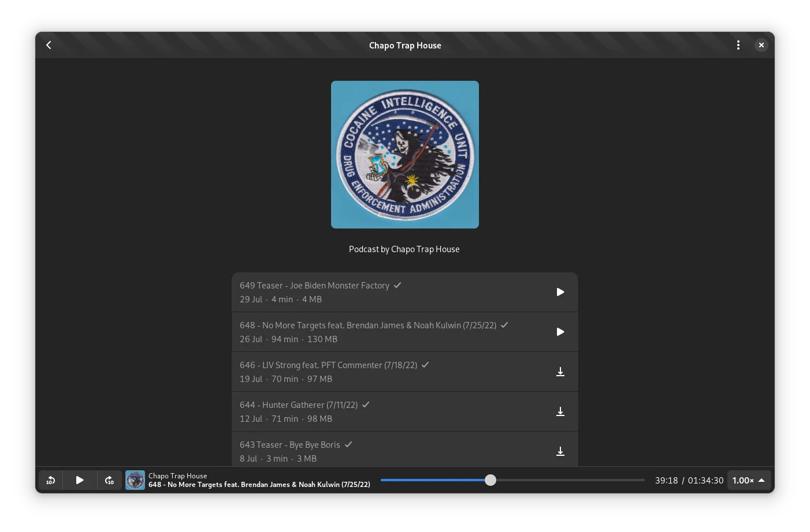The height and width of the screenshot is (532, 810).
Task: Rewind 10 seconds in player bar
Action: point(51,480)
